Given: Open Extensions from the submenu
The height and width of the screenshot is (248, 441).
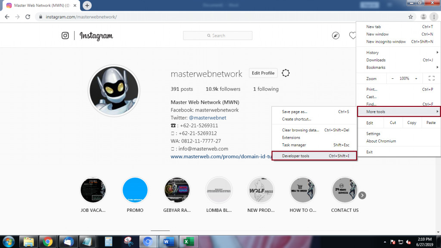Looking at the screenshot, I should (x=314, y=137).
